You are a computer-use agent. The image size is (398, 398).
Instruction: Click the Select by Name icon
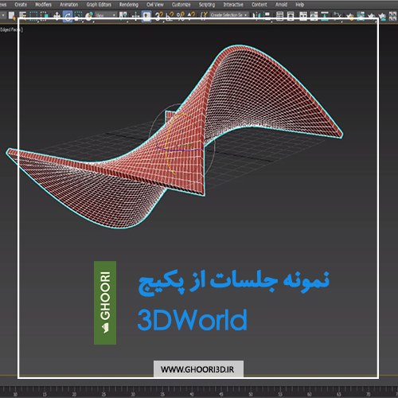click(22, 16)
